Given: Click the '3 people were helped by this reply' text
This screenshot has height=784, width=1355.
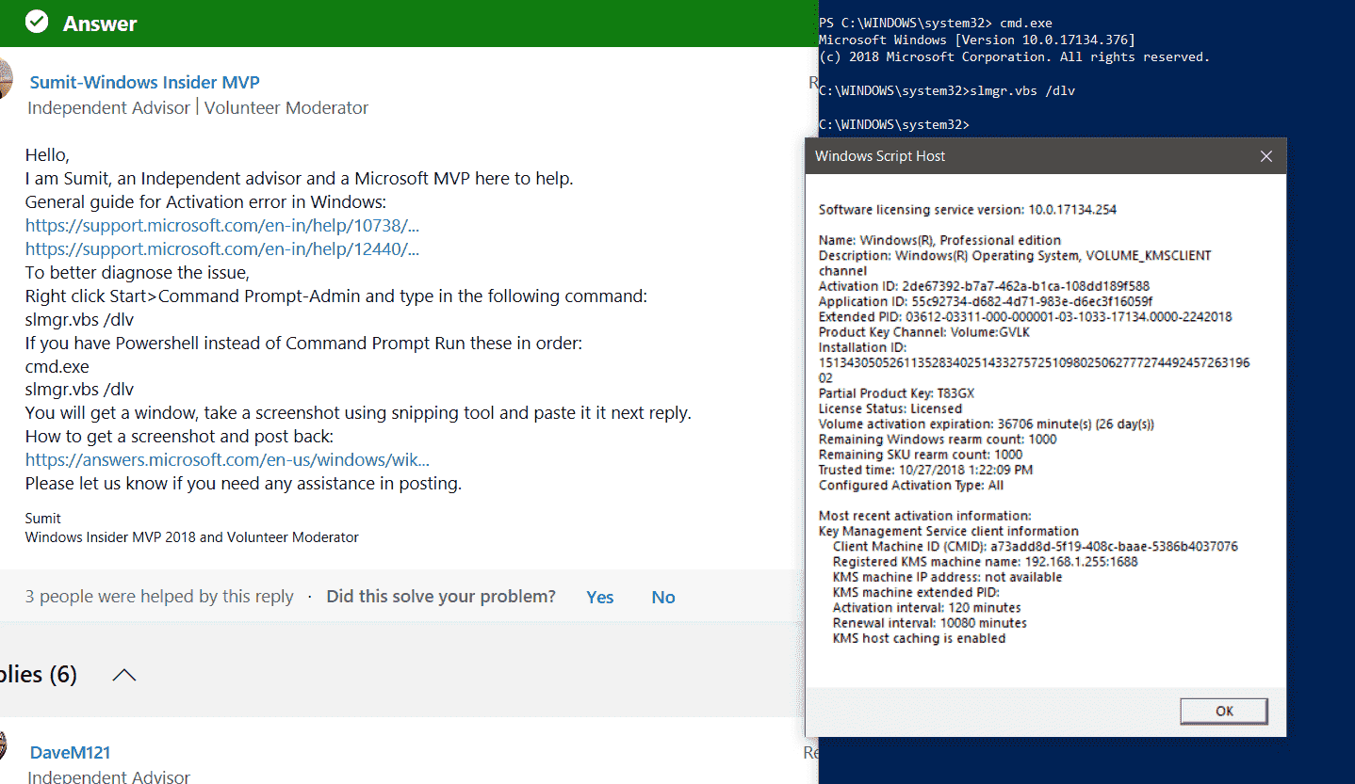Looking at the screenshot, I should [x=159, y=597].
